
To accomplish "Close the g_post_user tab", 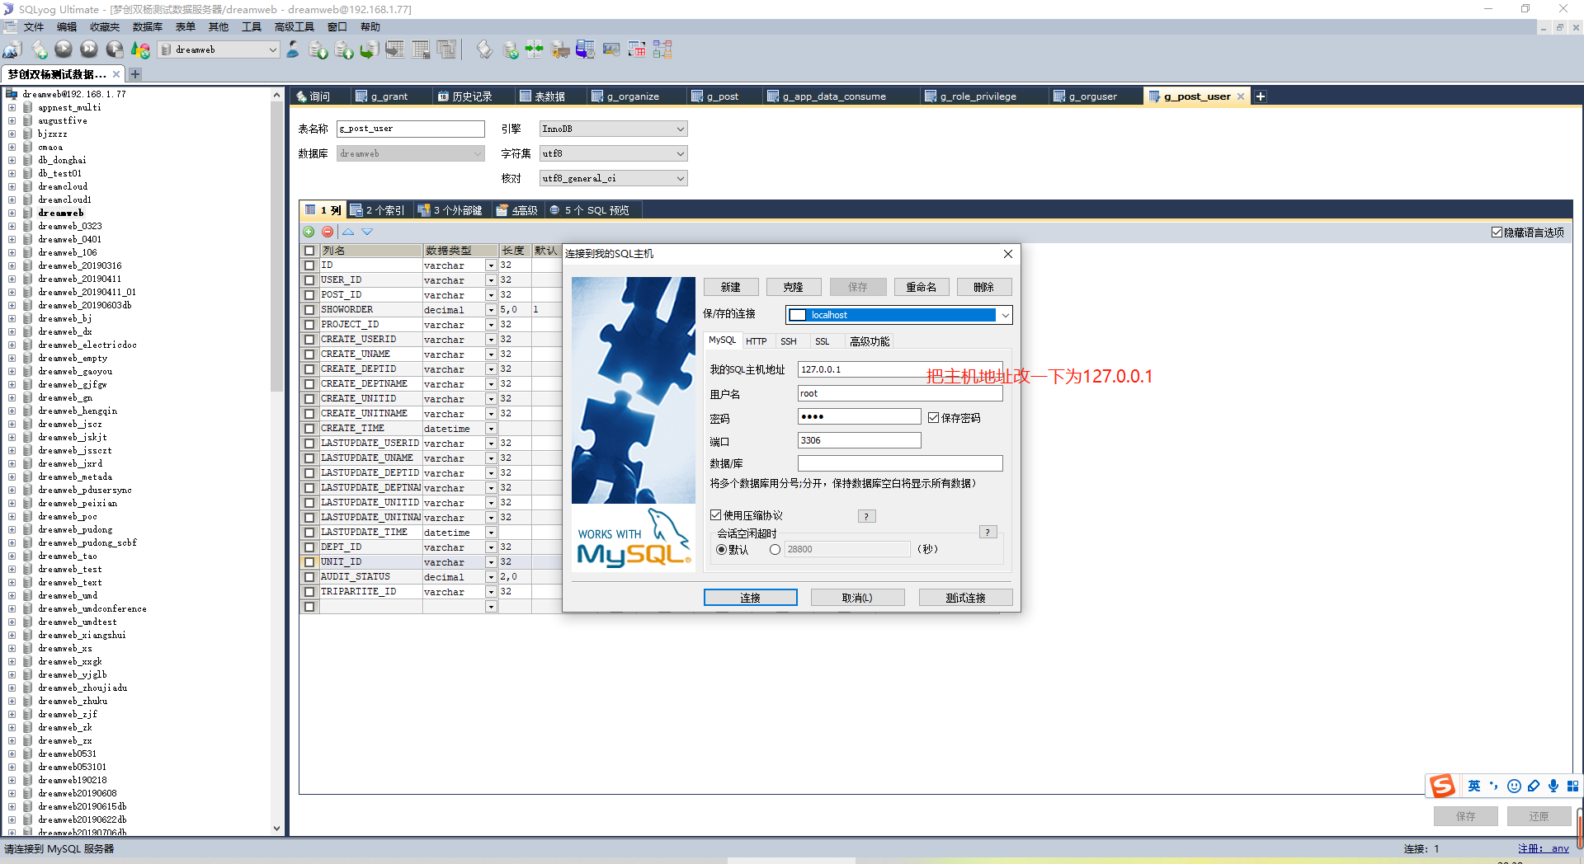I will pyautogui.click(x=1240, y=96).
